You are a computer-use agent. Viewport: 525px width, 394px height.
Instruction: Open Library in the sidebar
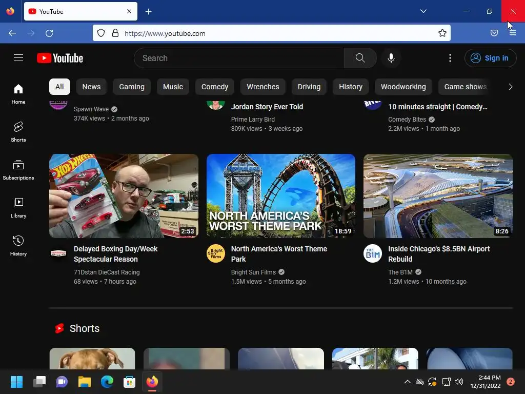coord(18,208)
